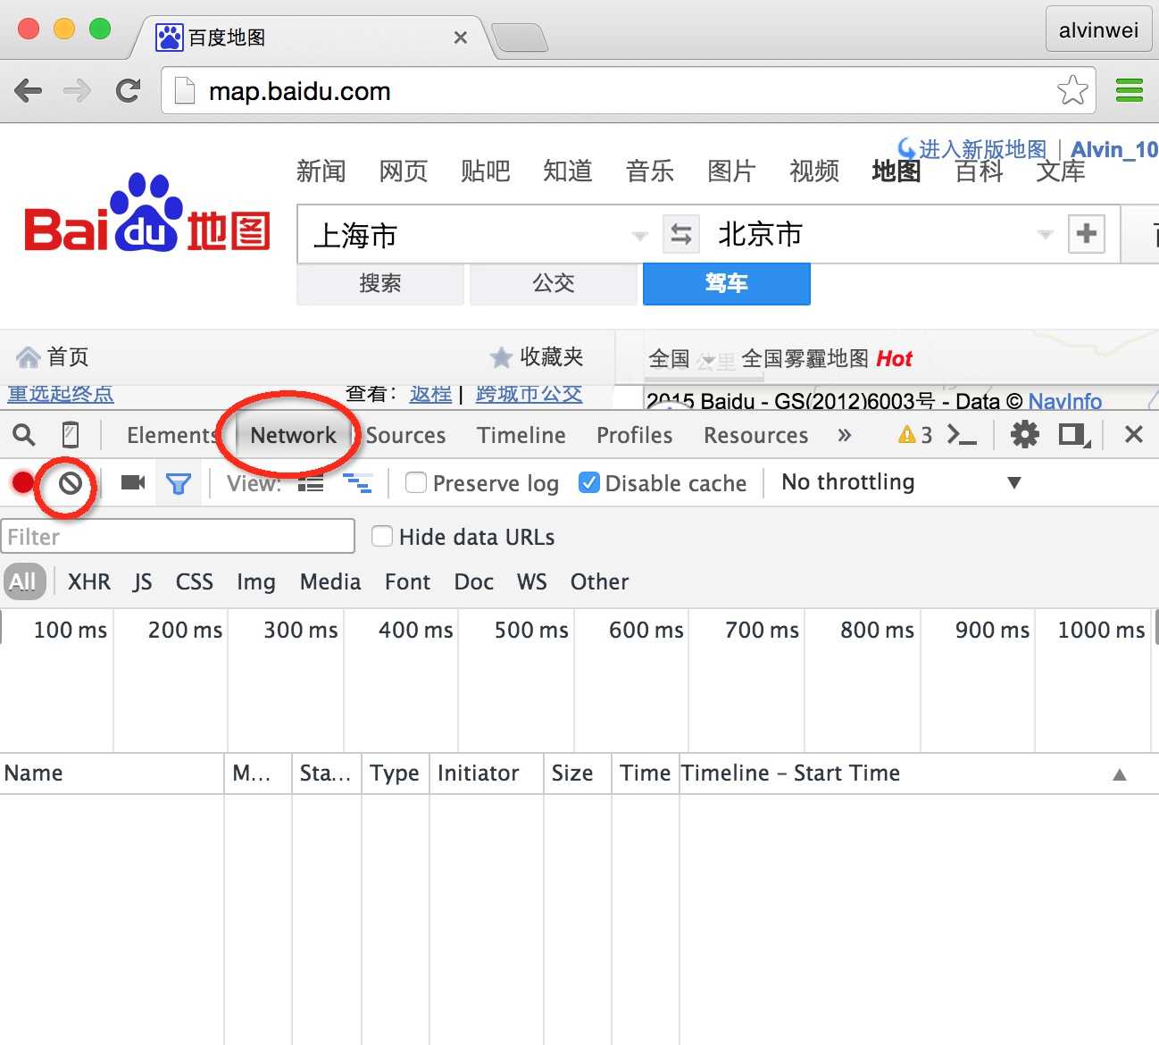Check Hide data URLs
1159x1045 pixels.
(x=382, y=536)
